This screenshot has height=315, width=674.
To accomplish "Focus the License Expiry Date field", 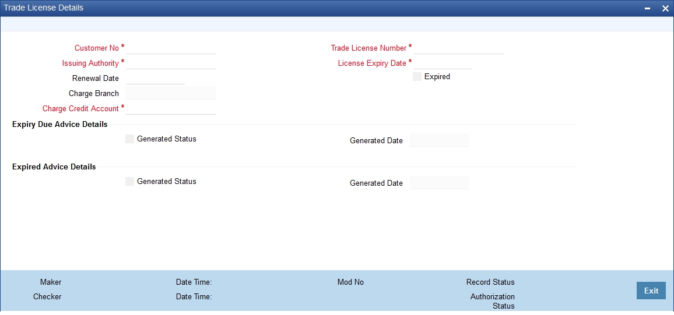I will pos(443,63).
